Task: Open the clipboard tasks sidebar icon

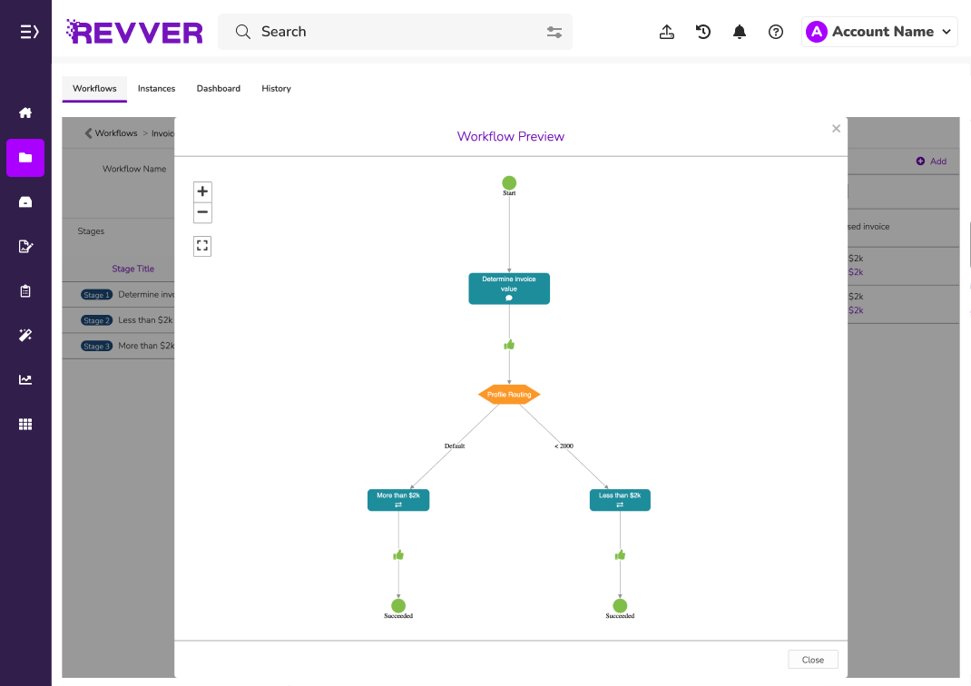Action: click(x=25, y=290)
